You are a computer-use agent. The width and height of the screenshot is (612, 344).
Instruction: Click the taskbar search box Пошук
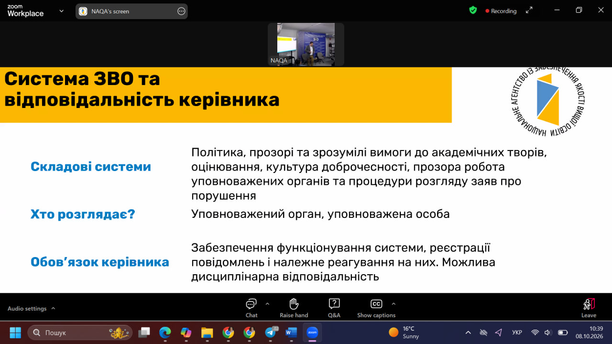pos(80,333)
